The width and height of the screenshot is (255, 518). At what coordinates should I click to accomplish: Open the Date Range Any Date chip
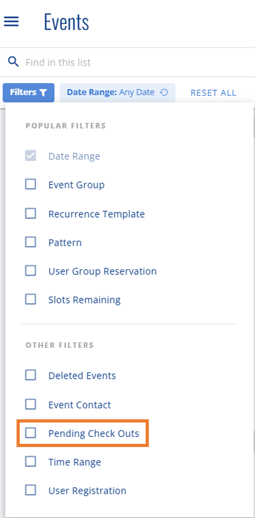tap(117, 92)
